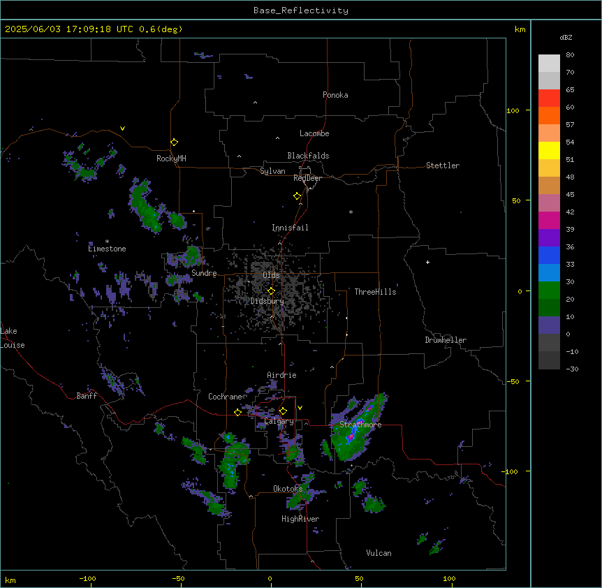Click the Blackfalds city label

pos(308,156)
